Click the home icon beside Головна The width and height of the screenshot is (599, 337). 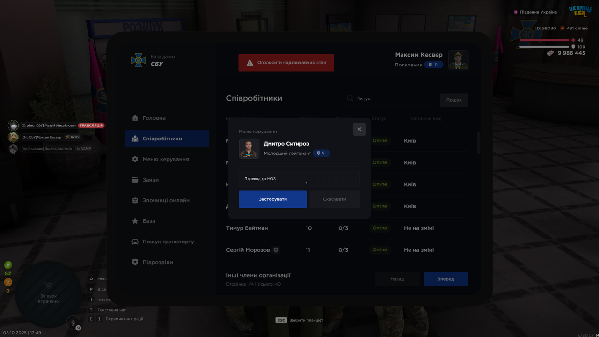(x=135, y=118)
